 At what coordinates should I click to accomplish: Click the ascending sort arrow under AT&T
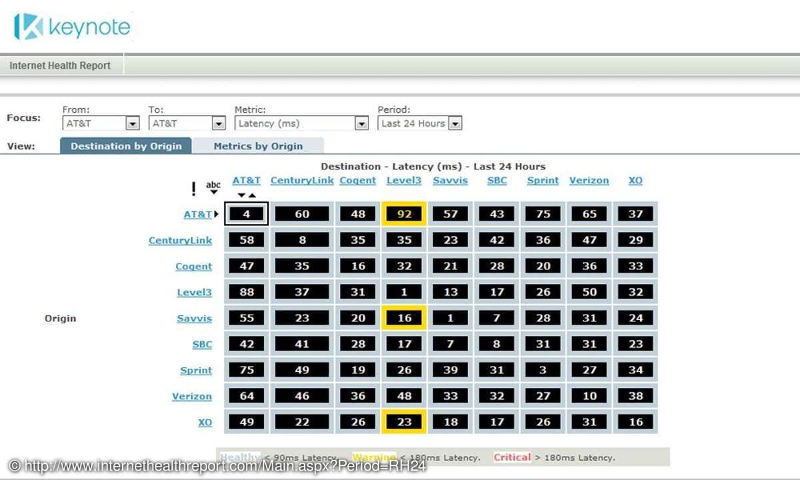coord(252,195)
